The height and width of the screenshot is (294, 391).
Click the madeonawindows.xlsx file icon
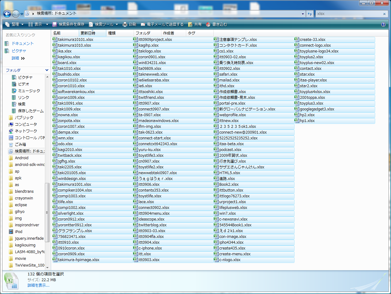click(x=136, y=120)
